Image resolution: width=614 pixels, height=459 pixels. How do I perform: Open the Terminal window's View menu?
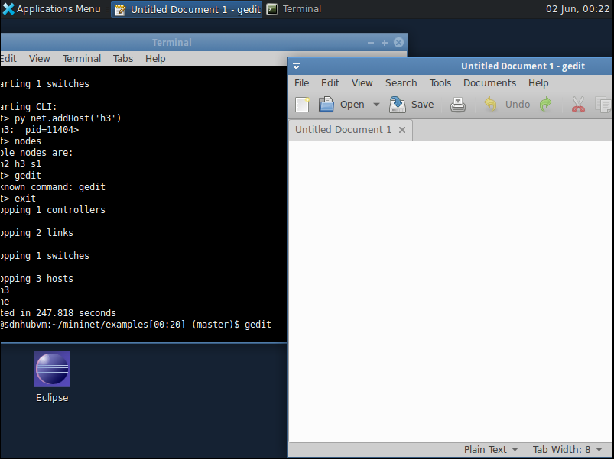(x=39, y=58)
